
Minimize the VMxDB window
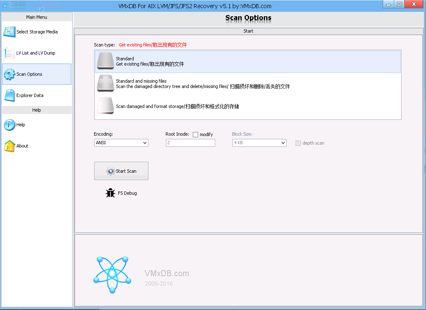pos(388,4)
